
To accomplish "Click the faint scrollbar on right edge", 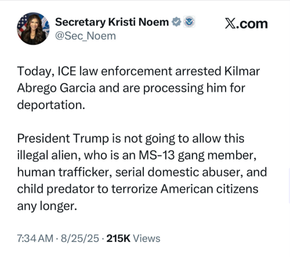I will (x=289, y=186).
